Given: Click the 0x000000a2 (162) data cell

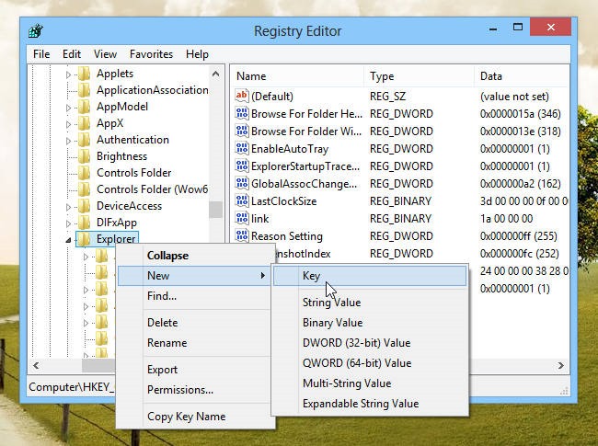Looking at the screenshot, I should click(520, 183).
